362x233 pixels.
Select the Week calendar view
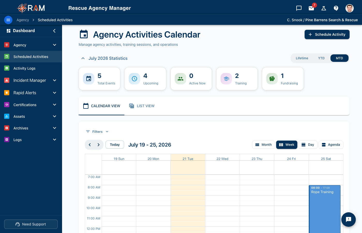tap(287, 145)
